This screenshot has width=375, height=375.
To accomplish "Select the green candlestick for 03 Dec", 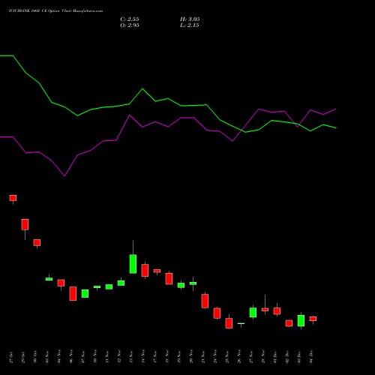I will (301, 321).
